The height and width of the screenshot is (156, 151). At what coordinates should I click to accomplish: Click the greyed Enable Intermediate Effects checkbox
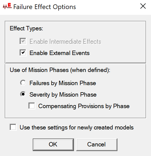[23, 41]
